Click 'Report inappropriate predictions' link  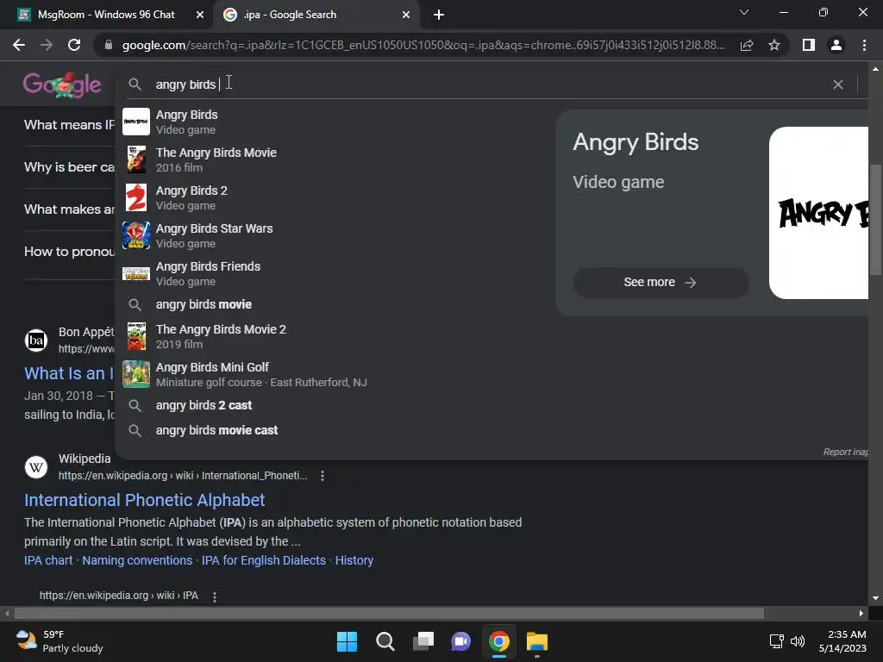coord(845,452)
